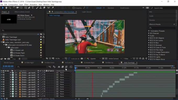Image resolution: width=178 pixels, height=100 pixels.
Task: Toggle transparency grid in viewer
Action: [106, 58]
